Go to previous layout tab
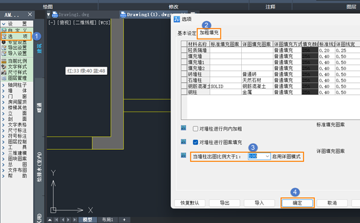Viewport: 360px width, 223px height. [x=62, y=220]
